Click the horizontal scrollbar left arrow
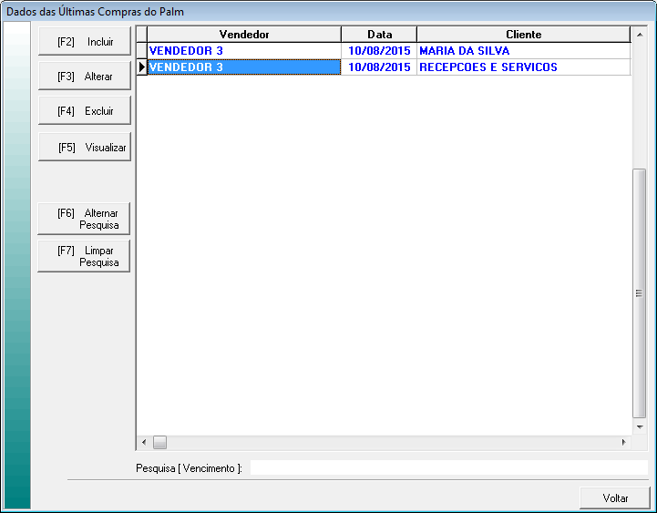 tap(144, 442)
